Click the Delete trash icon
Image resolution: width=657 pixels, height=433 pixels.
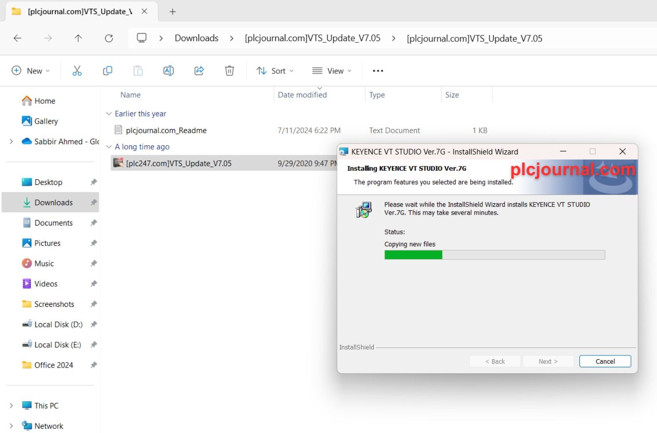[x=229, y=71]
